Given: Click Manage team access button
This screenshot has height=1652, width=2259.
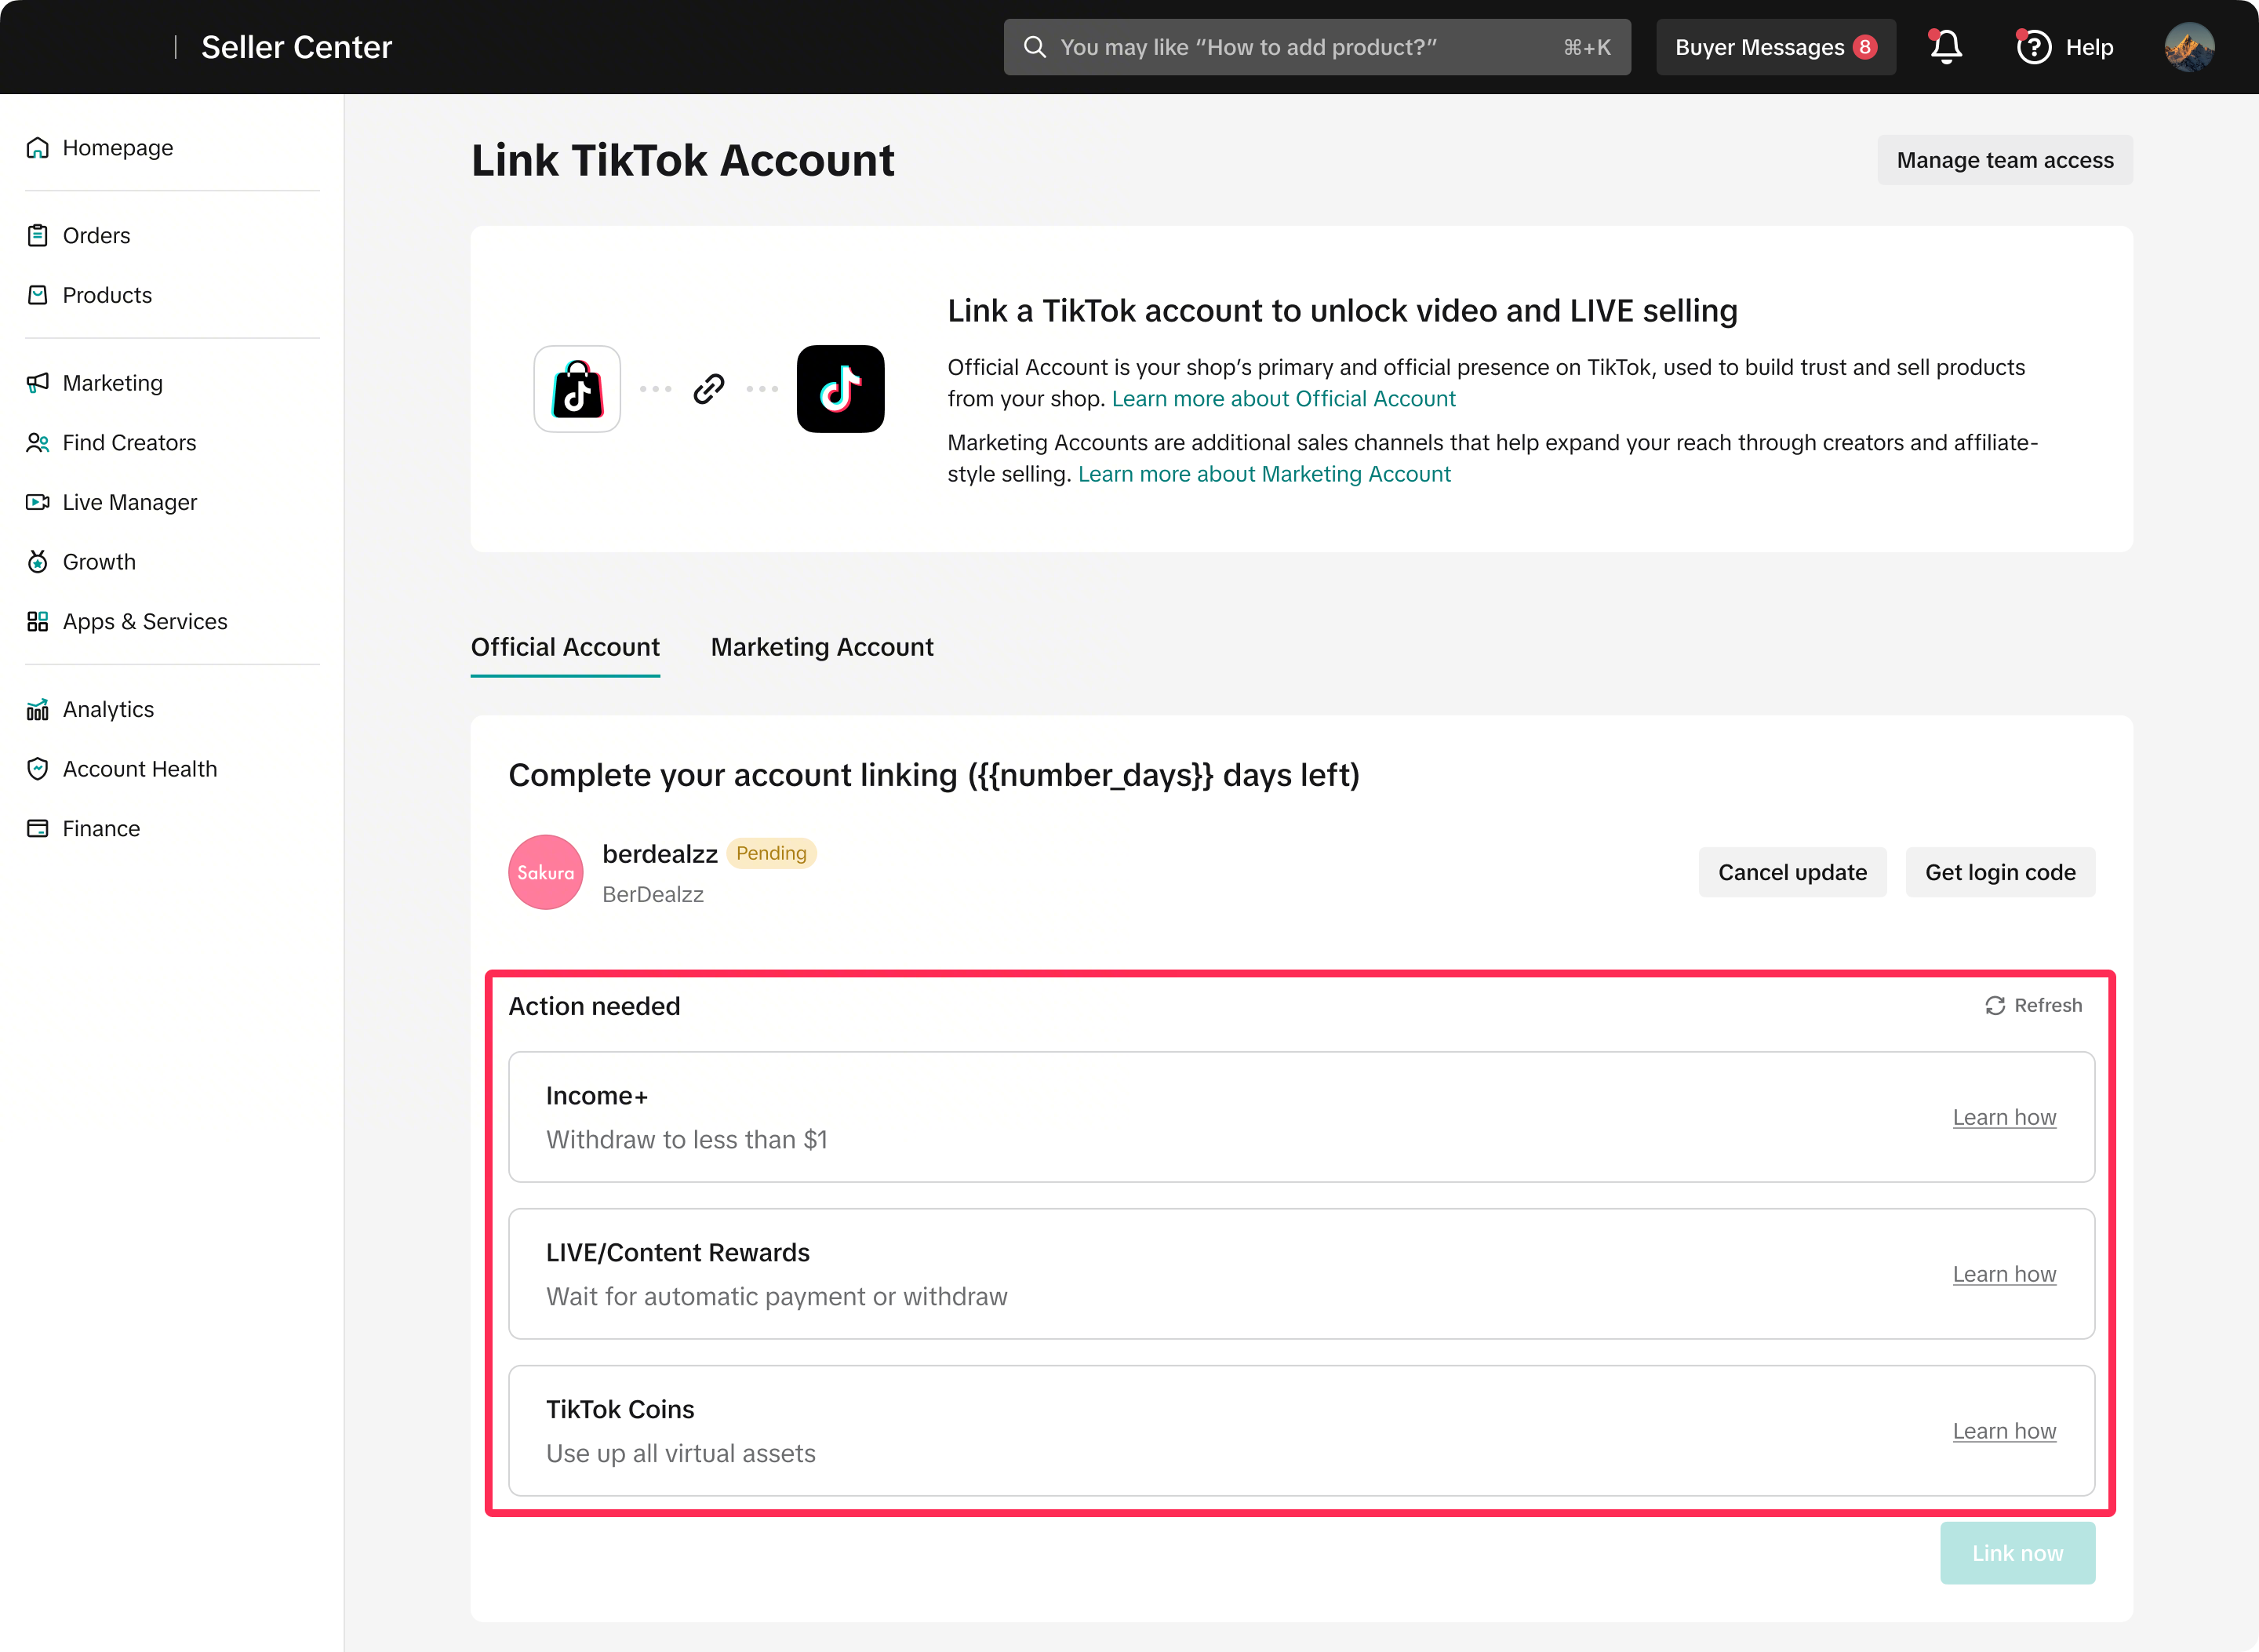Looking at the screenshot, I should [x=2005, y=160].
